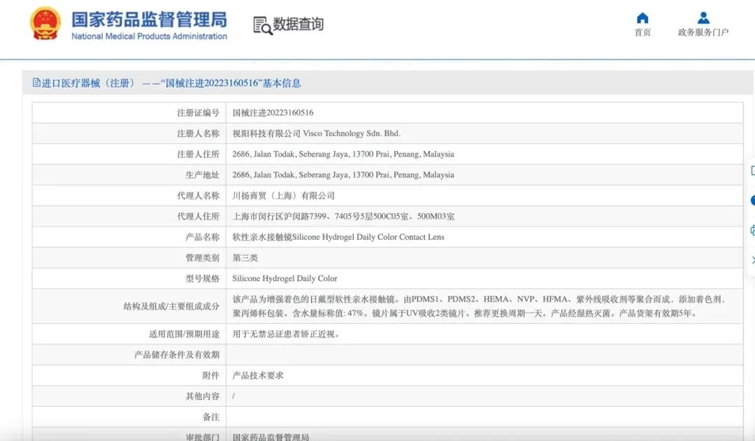The width and height of the screenshot is (755, 441).
Task: Open the 政务服务门户 portal link
Action: [x=703, y=31]
